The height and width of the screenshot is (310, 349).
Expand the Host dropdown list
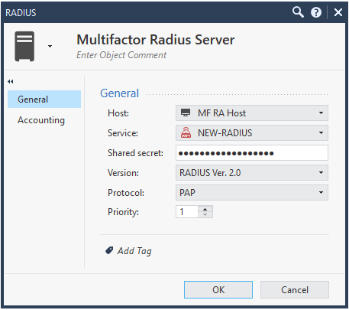(321, 113)
